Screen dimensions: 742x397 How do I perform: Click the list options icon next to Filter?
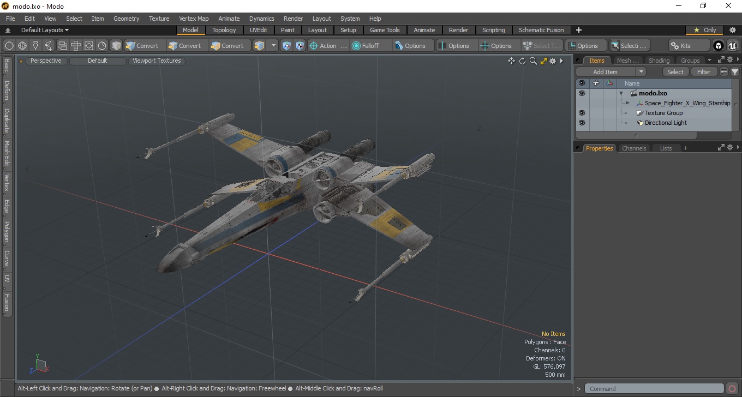coord(724,71)
